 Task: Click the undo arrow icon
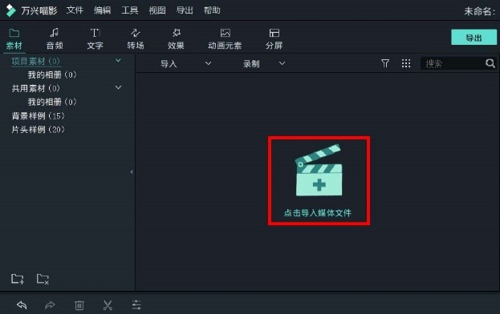coord(22,305)
